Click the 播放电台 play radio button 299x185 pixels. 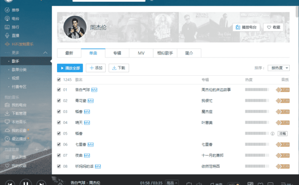(246, 27)
